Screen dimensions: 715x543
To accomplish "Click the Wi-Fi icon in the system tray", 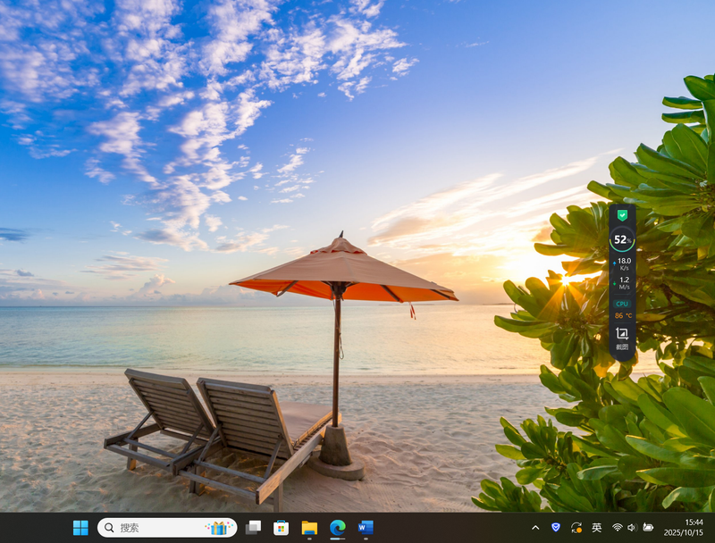I will pos(617,527).
